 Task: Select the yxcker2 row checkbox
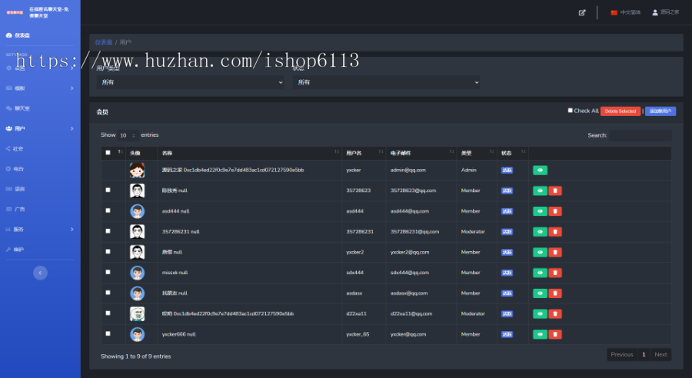click(x=108, y=251)
